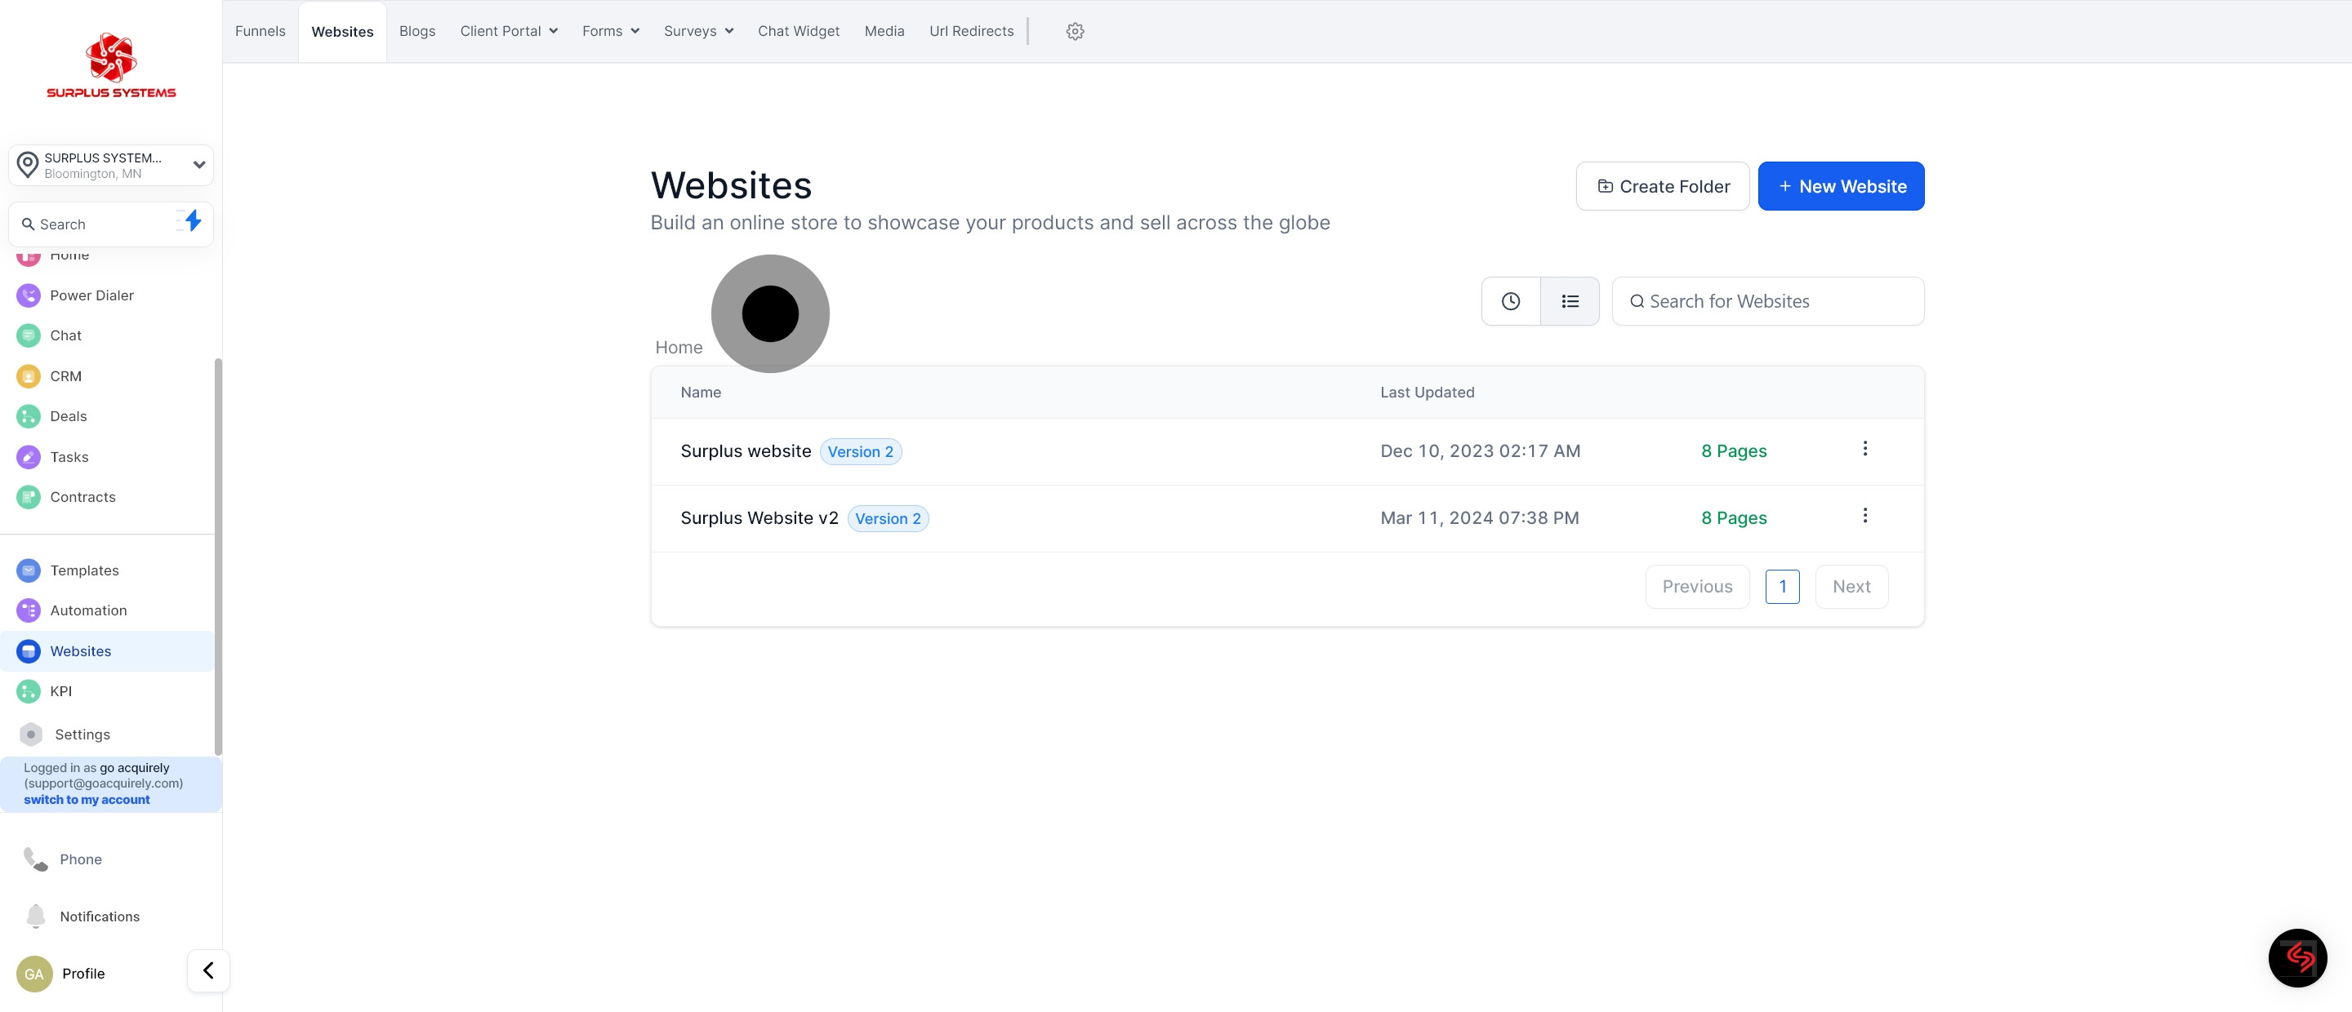Viewport: 2352px width, 1012px height.
Task: Open the Surveys dropdown
Action: pyautogui.click(x=697, y=30)
